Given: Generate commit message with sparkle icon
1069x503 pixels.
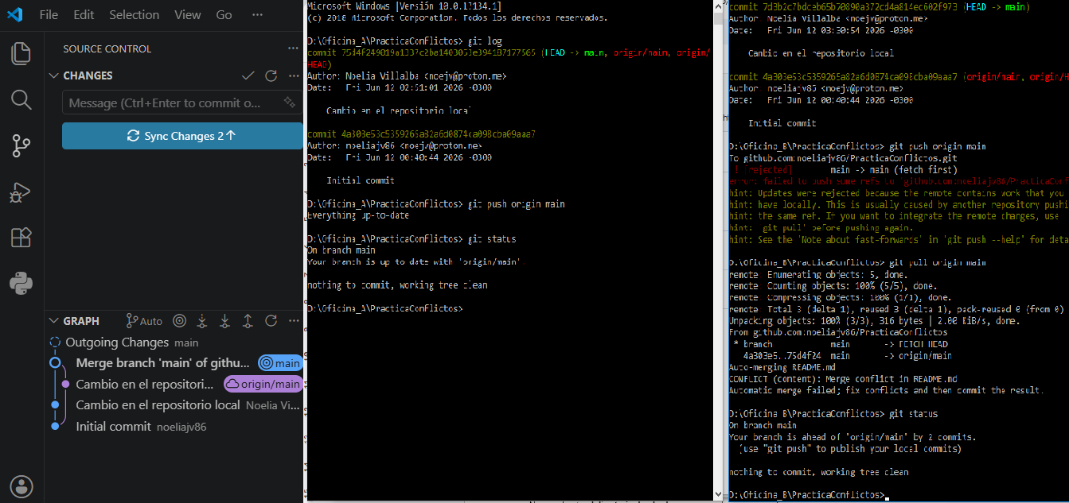Looking at the screenshot, I should tap(289, 103).
